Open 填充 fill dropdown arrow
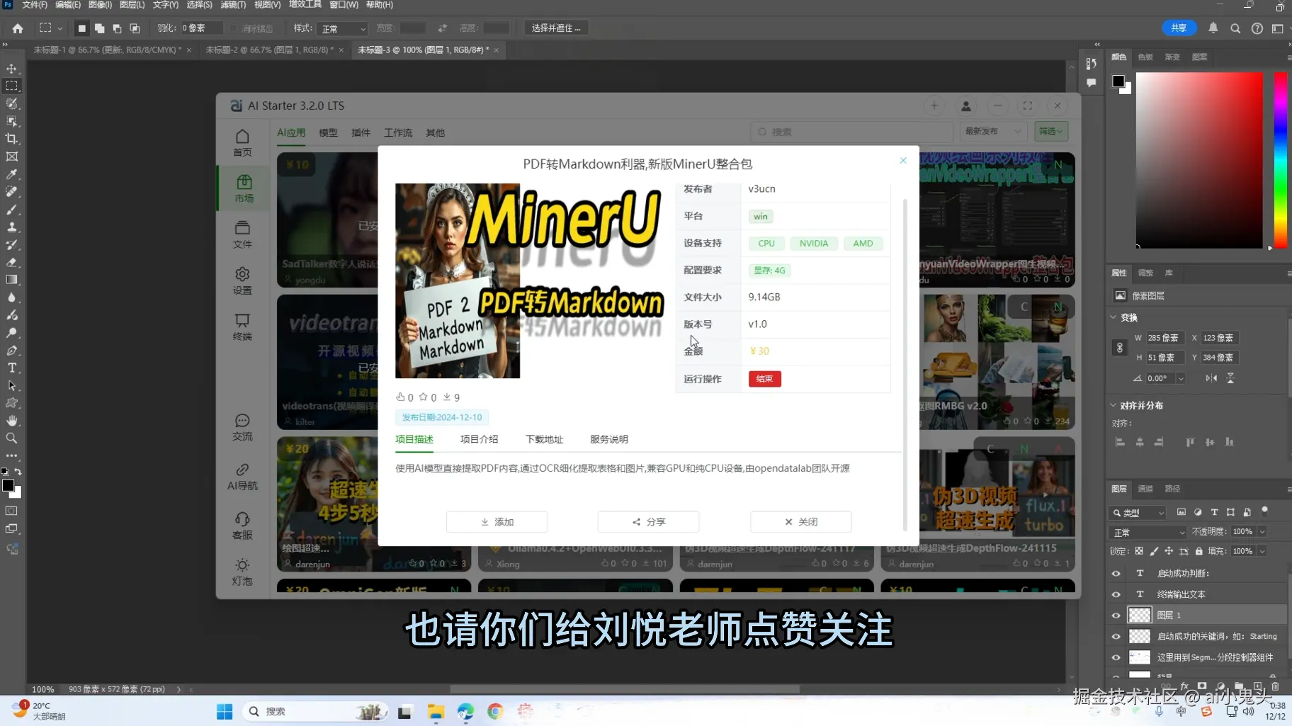The height and width of the screenshot is (726, 1292). (x=1262, y=551)
